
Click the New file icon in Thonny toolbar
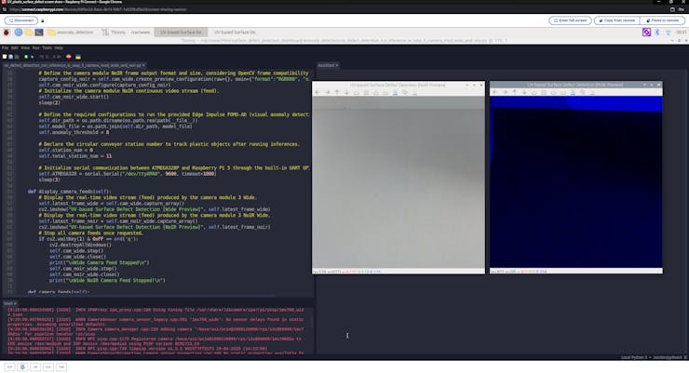click(x=5, y=57)
